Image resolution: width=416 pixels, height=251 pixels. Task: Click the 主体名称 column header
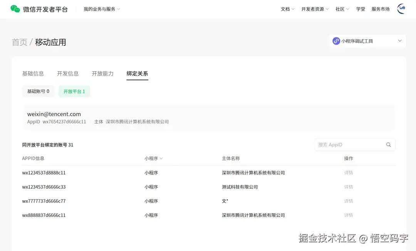tap(231, 159)
